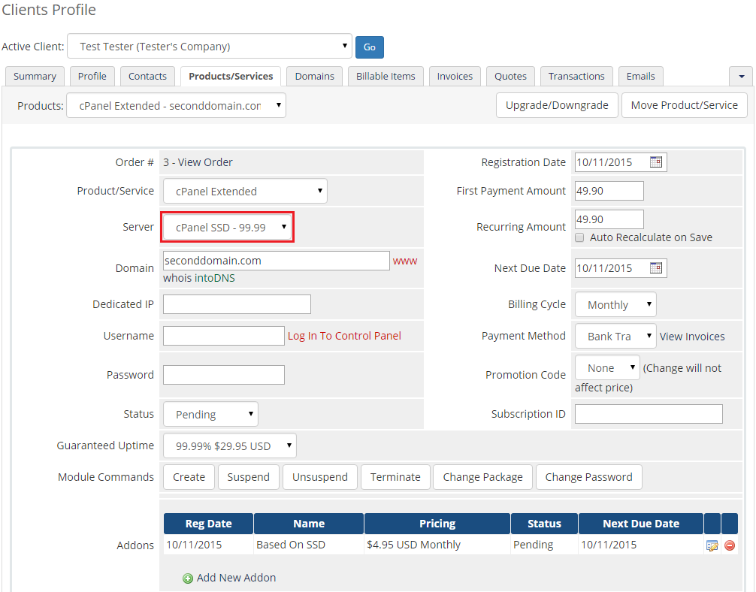Delete the Based On SSD addon

point(729,545)
